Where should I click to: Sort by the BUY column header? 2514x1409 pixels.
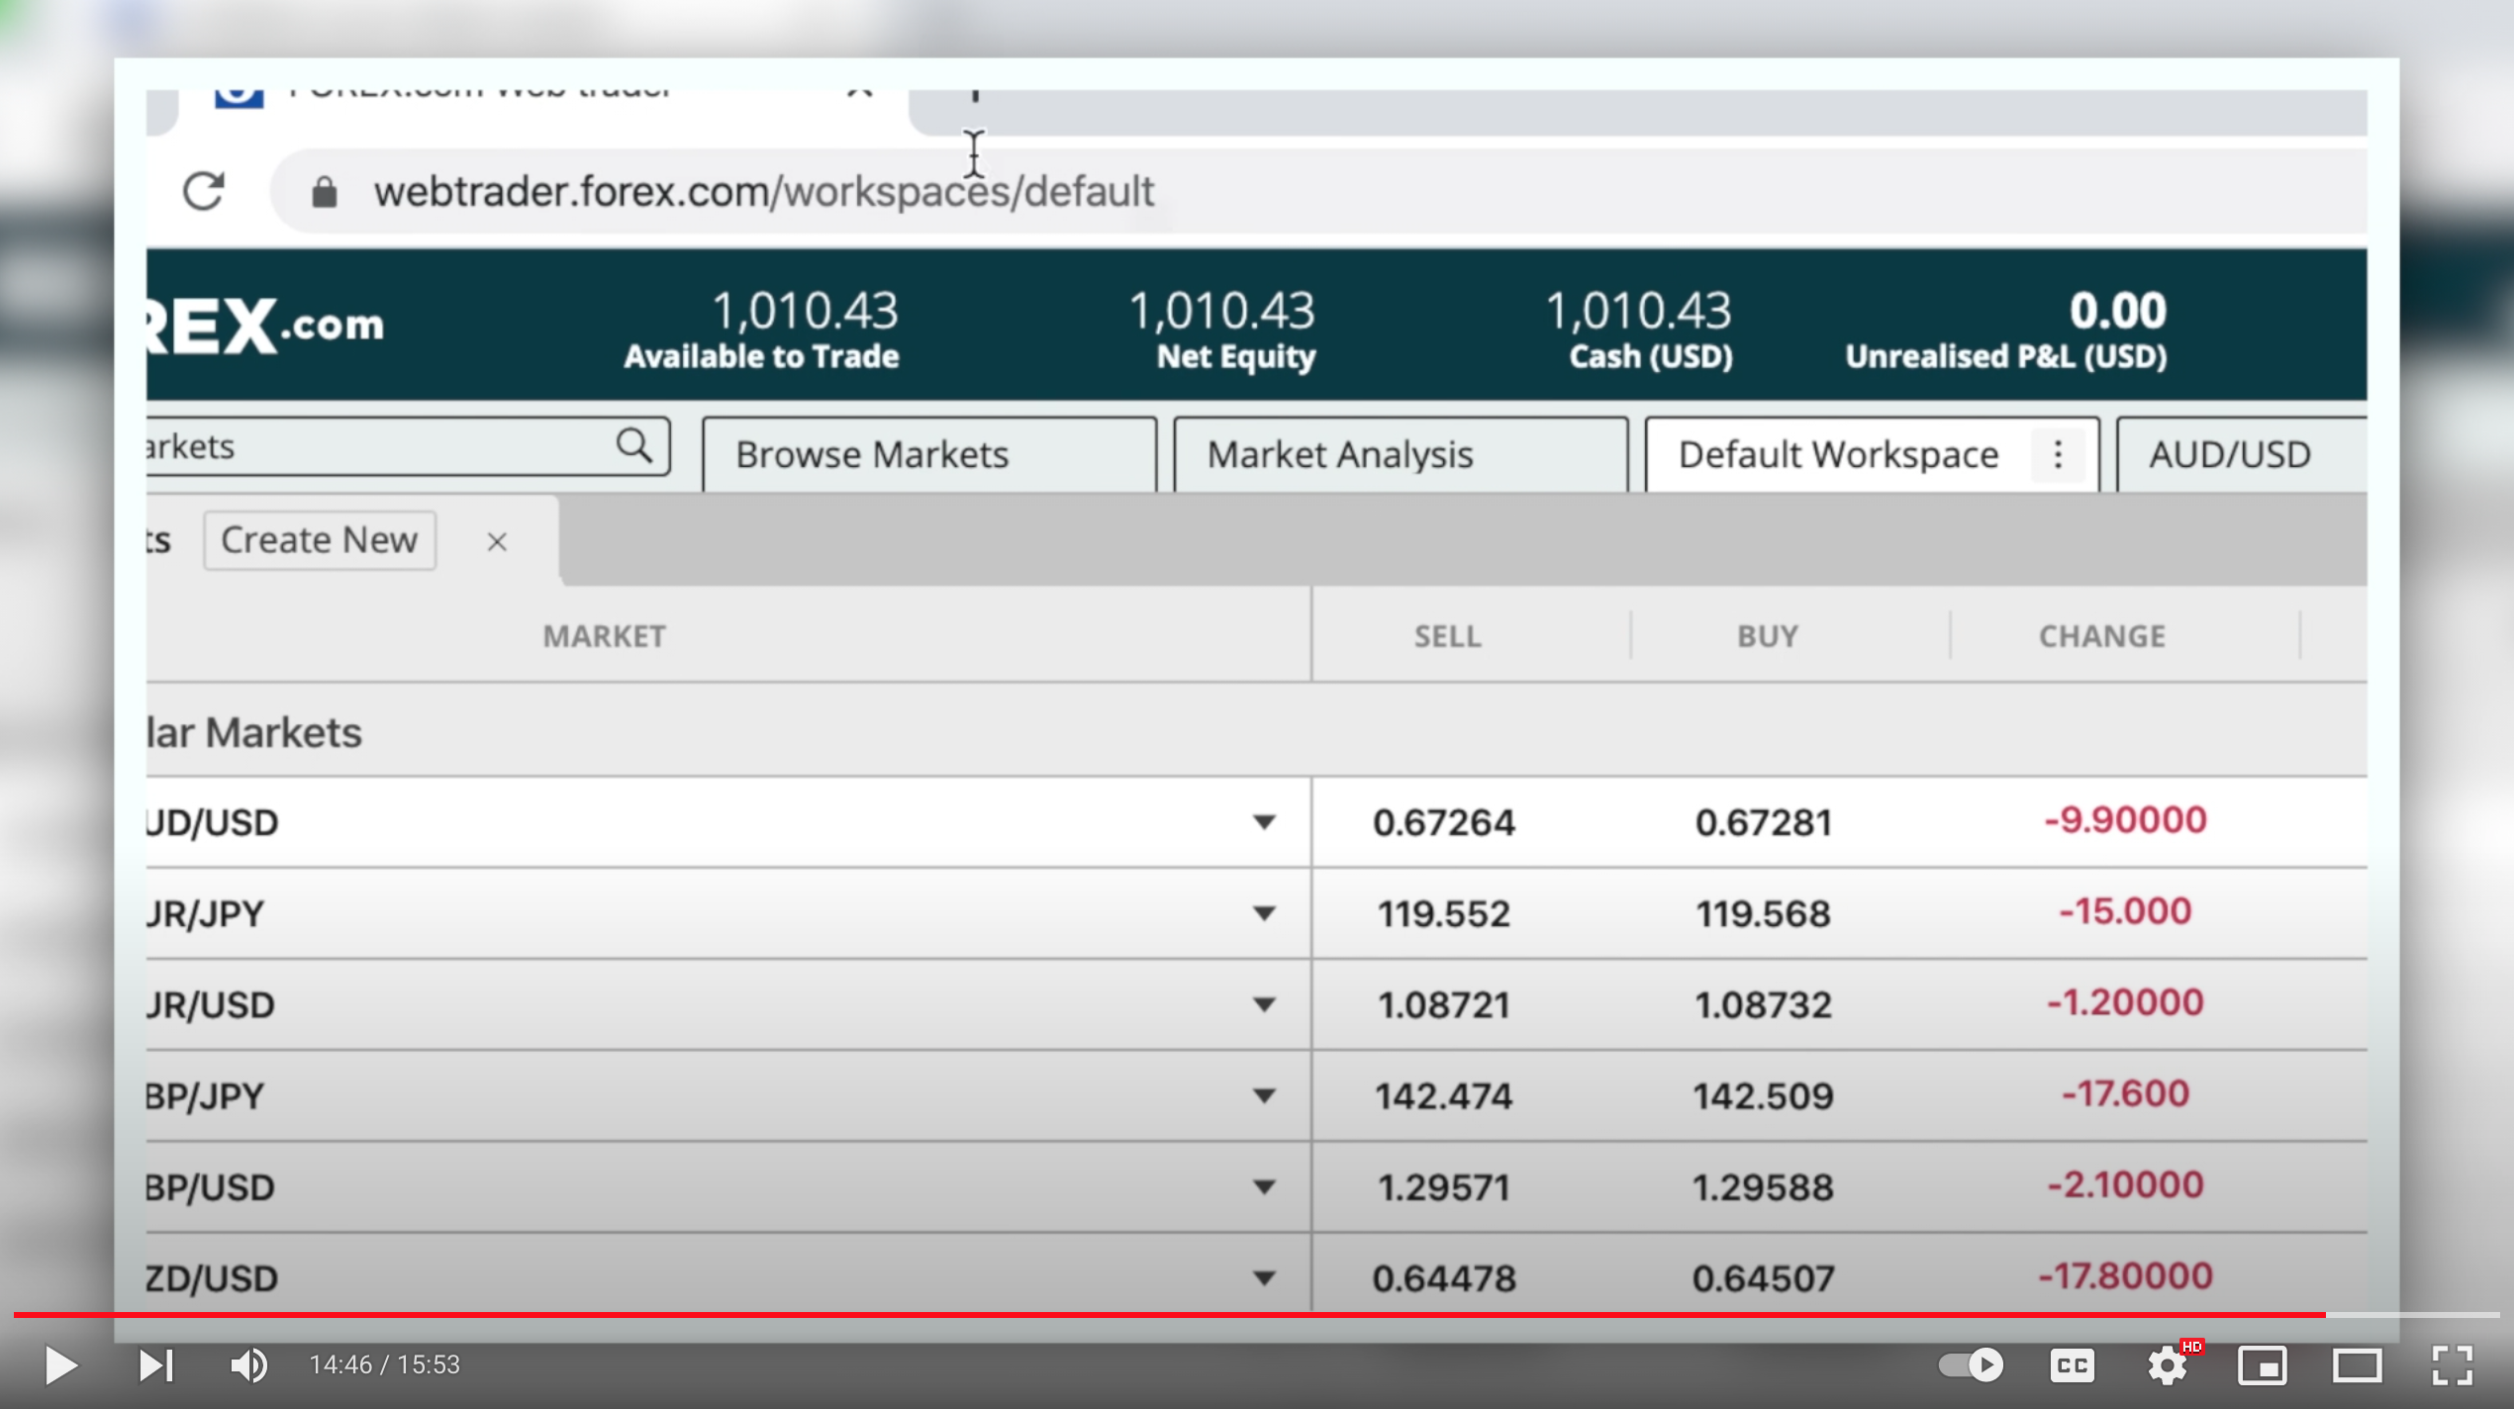[1768, 636]
